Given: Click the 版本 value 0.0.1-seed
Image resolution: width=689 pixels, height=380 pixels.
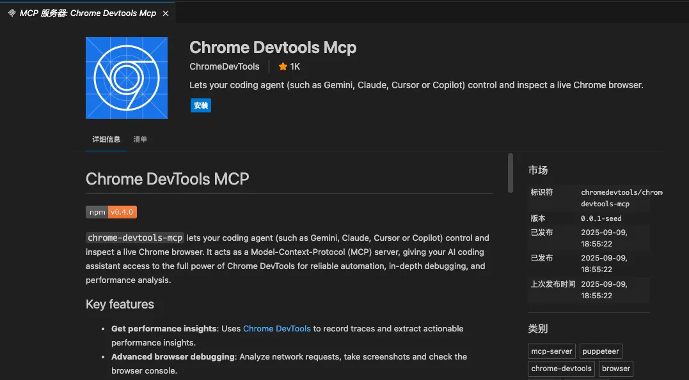Looking at the screenshot, I should coord(601,218).
